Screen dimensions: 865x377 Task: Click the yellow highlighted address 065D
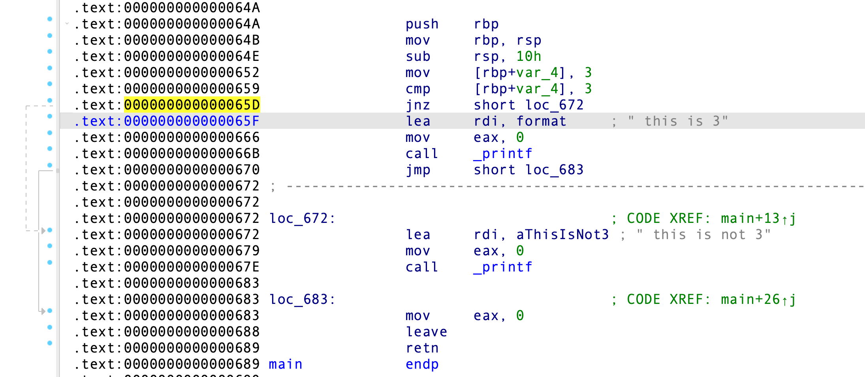(x=192, y=105)
